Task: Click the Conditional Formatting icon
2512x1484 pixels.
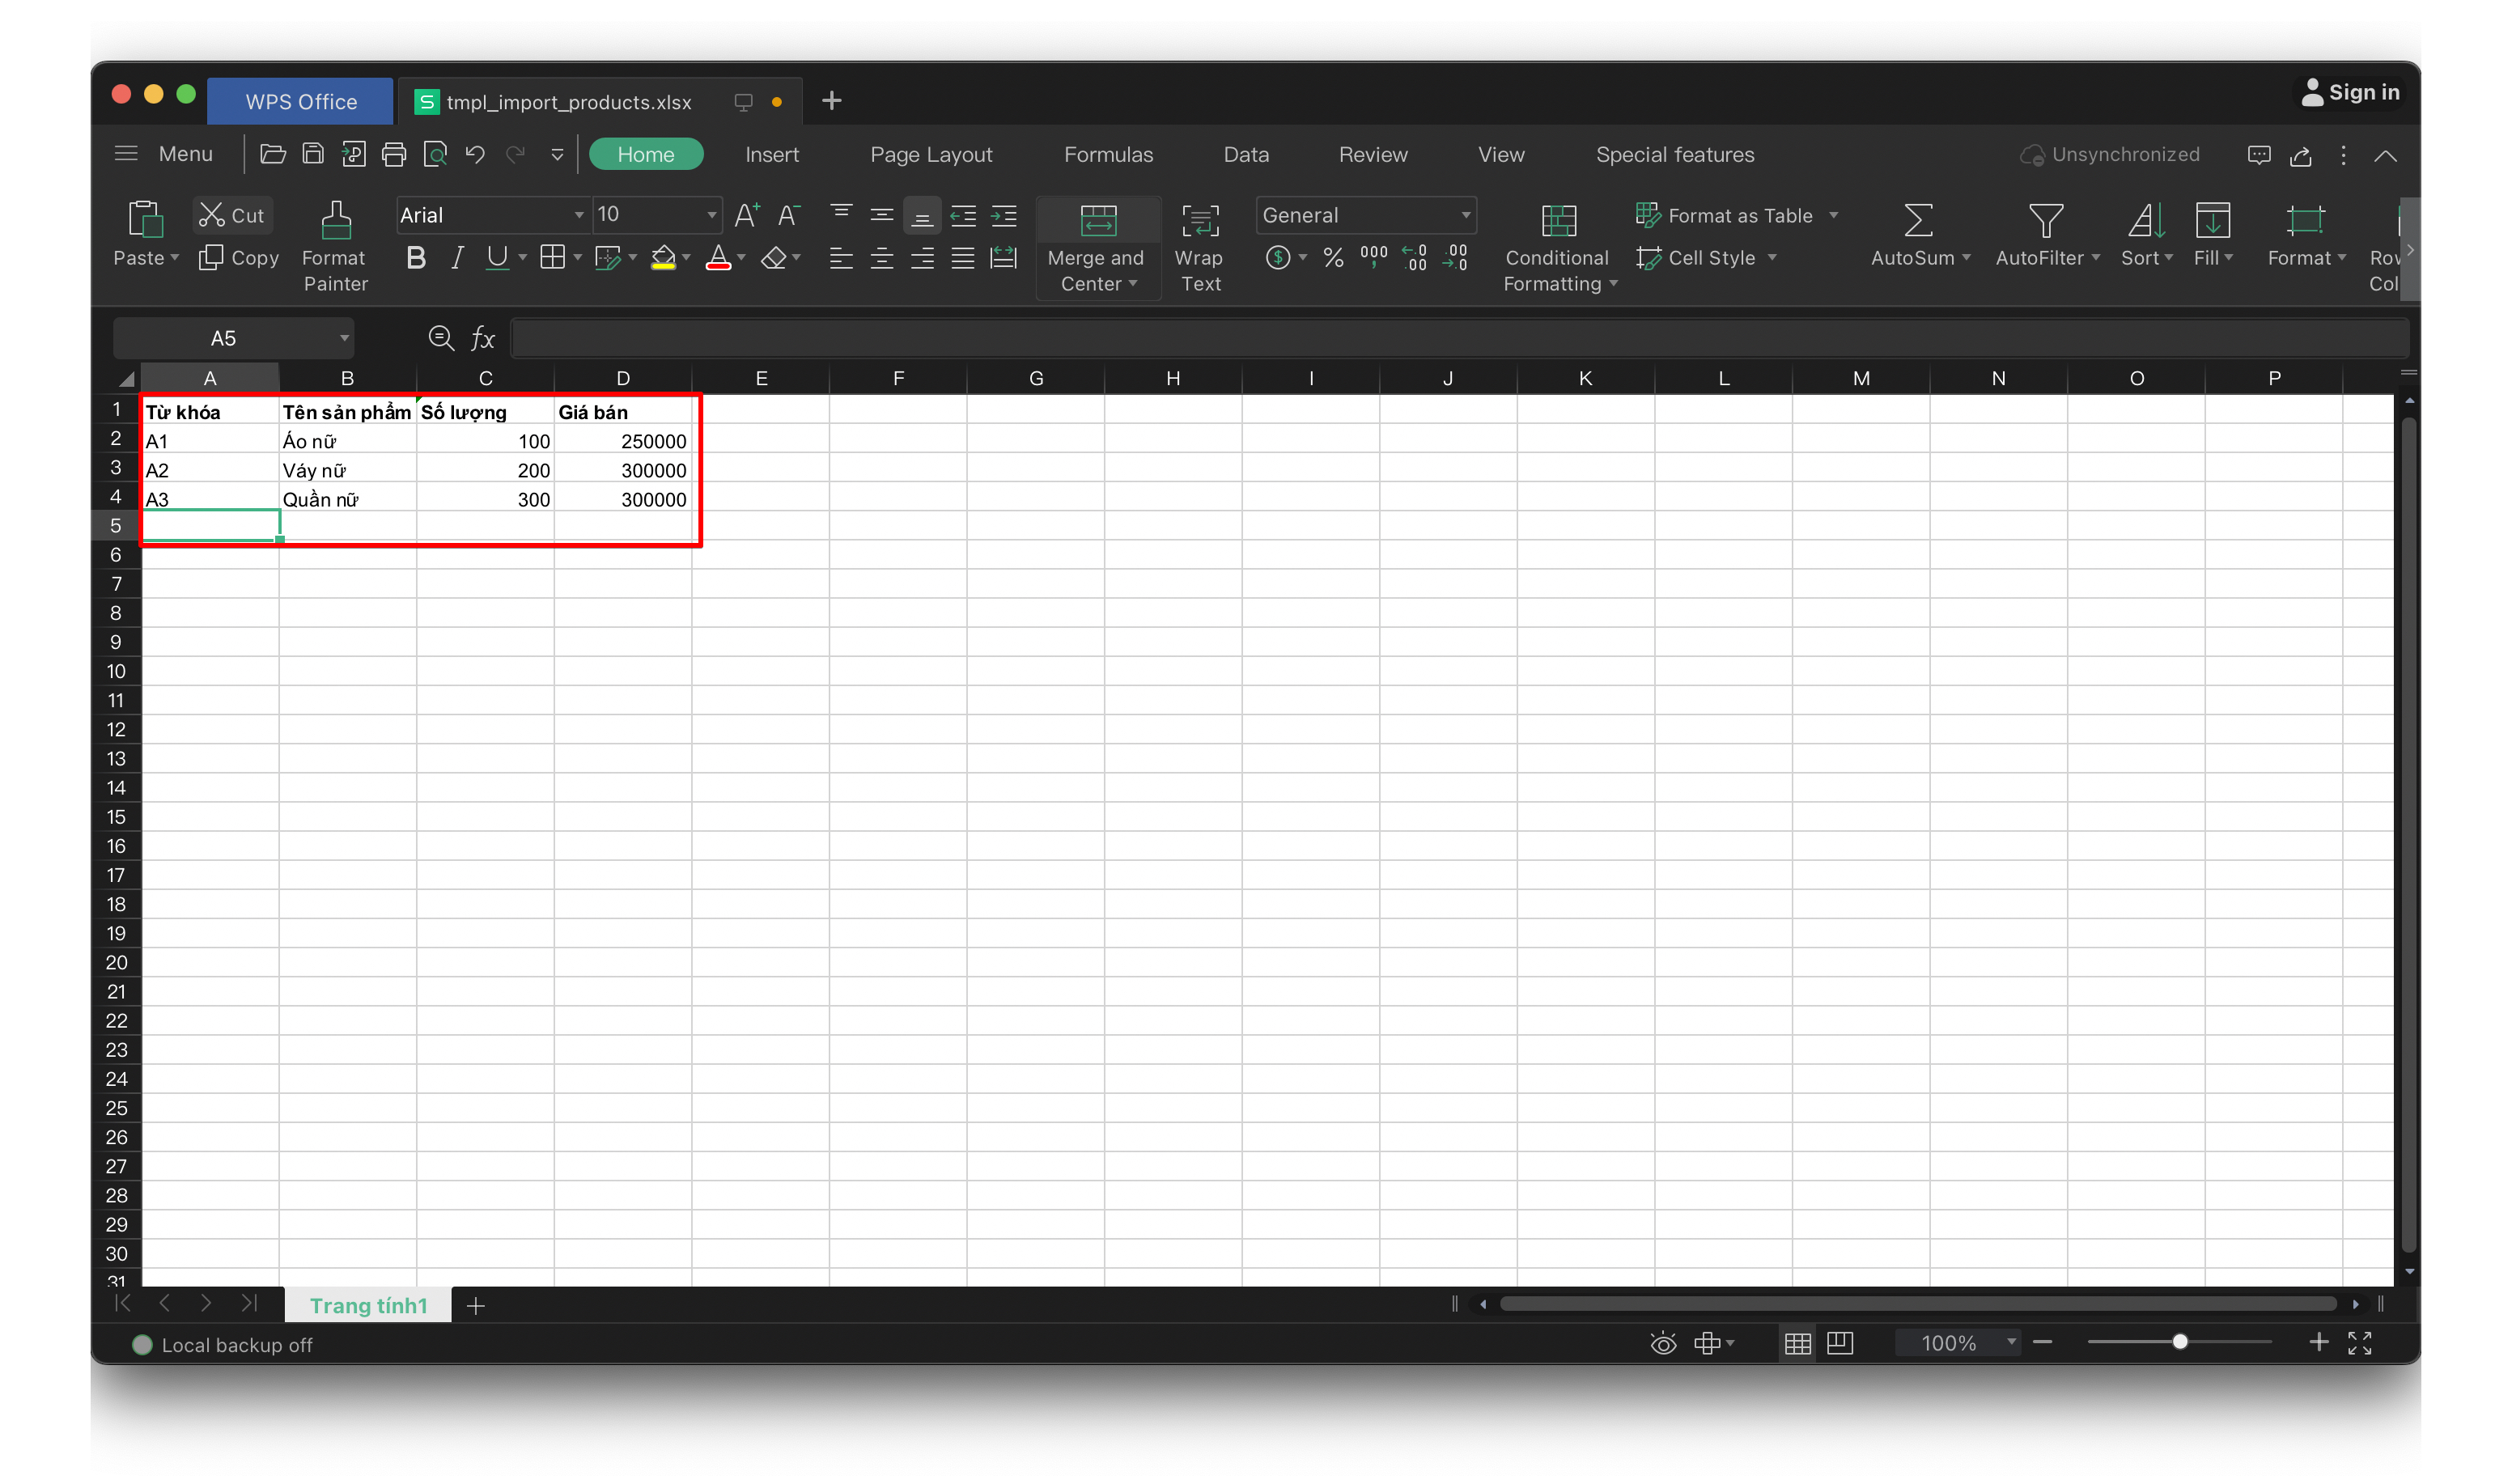Action: [x=1558, y=220]
